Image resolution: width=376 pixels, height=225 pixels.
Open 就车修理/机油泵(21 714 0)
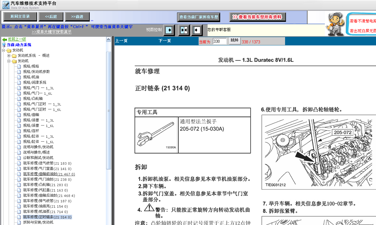click(45, 212)
